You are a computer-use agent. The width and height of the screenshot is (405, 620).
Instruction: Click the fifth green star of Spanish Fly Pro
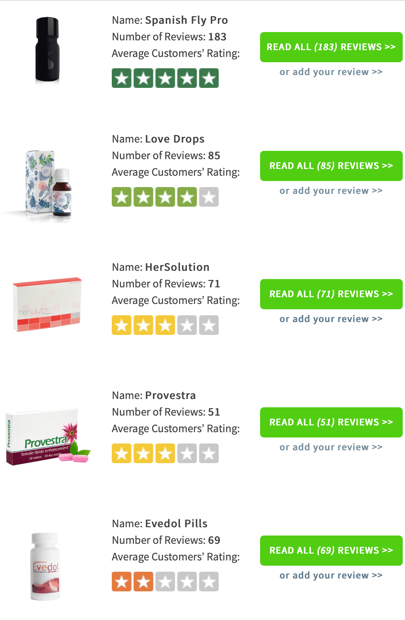click(209, 78)
